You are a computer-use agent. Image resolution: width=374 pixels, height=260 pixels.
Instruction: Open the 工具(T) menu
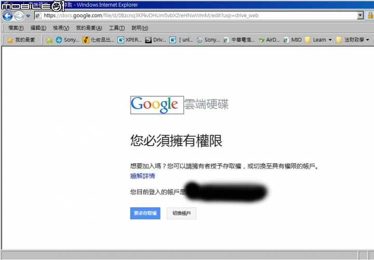[117, 28]
